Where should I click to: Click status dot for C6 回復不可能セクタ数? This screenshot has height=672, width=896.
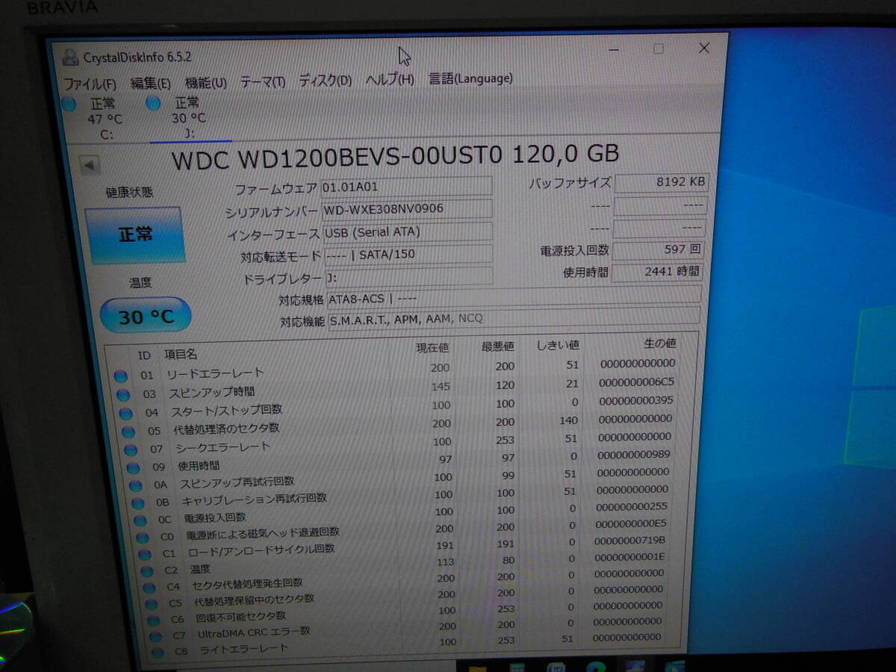154,620
